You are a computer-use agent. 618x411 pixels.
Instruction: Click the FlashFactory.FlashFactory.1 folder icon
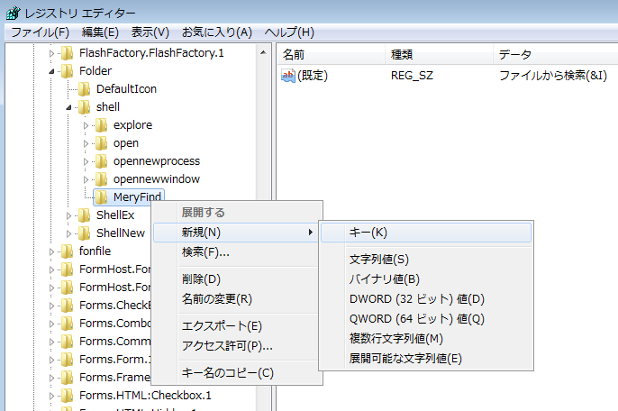coord(67,53)
